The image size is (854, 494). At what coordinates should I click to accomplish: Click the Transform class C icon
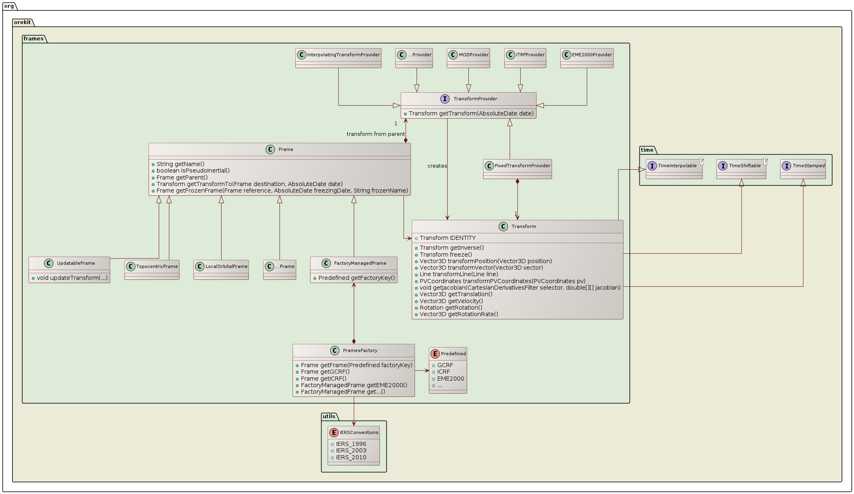click(503, 227)
